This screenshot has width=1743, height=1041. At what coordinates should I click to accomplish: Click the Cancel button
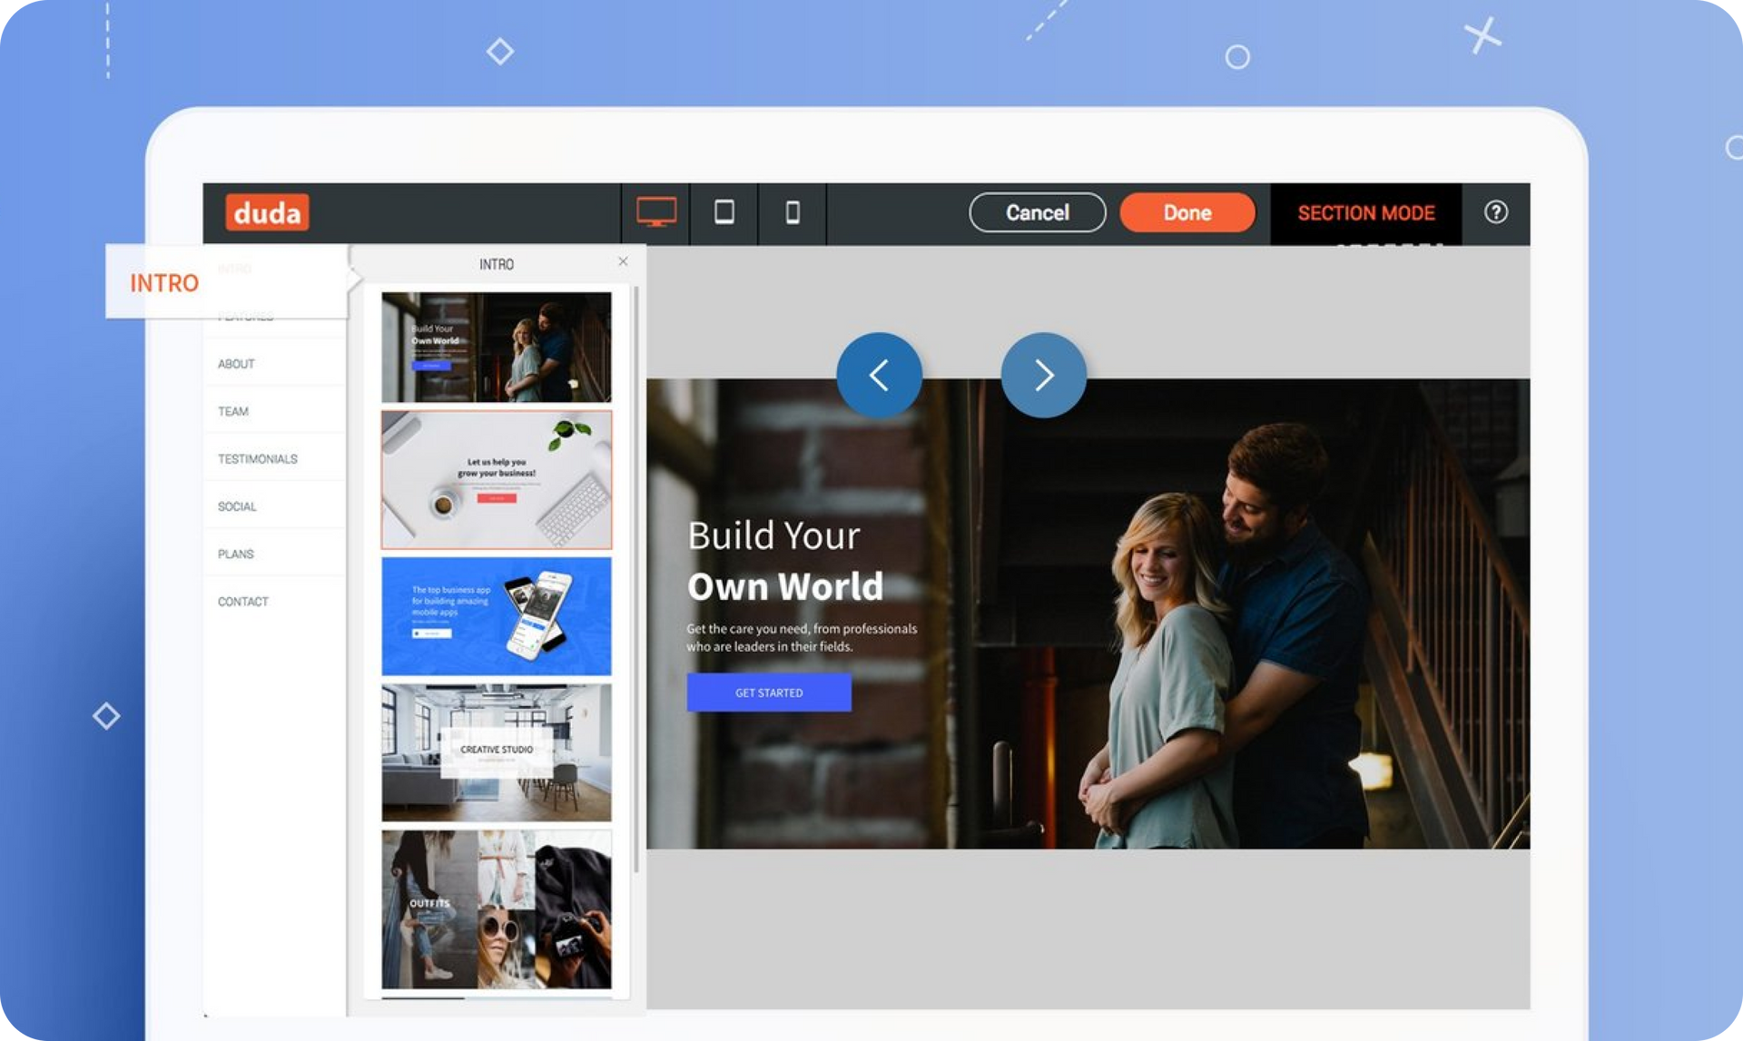[1038, 212]
